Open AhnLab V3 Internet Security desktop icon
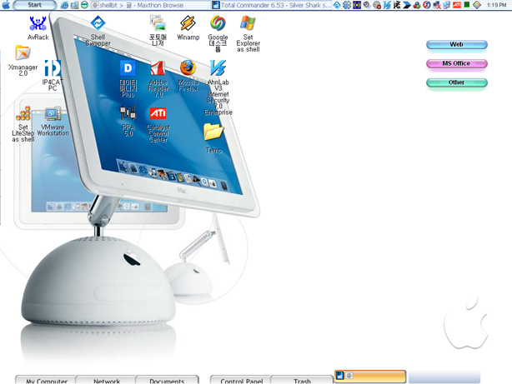This screenshot has height=384, width=512. click(218, 87)
